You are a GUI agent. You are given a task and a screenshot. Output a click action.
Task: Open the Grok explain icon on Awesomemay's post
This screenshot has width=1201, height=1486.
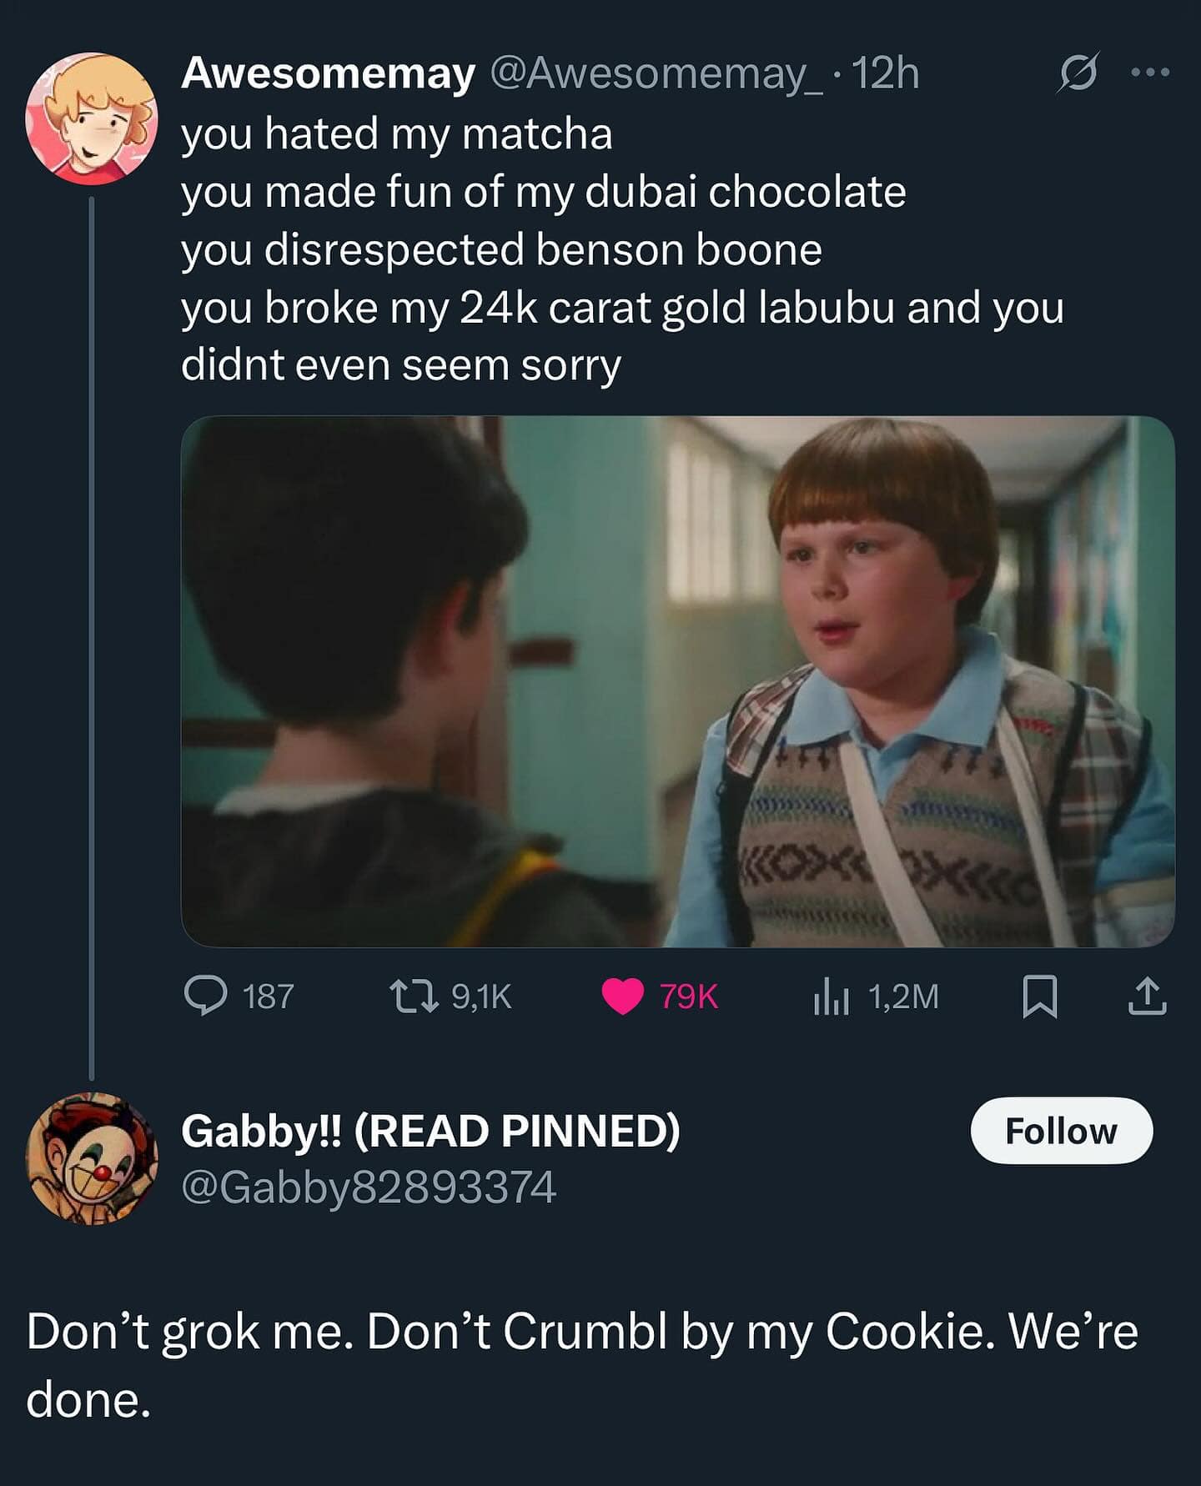tap(1078, 75)
